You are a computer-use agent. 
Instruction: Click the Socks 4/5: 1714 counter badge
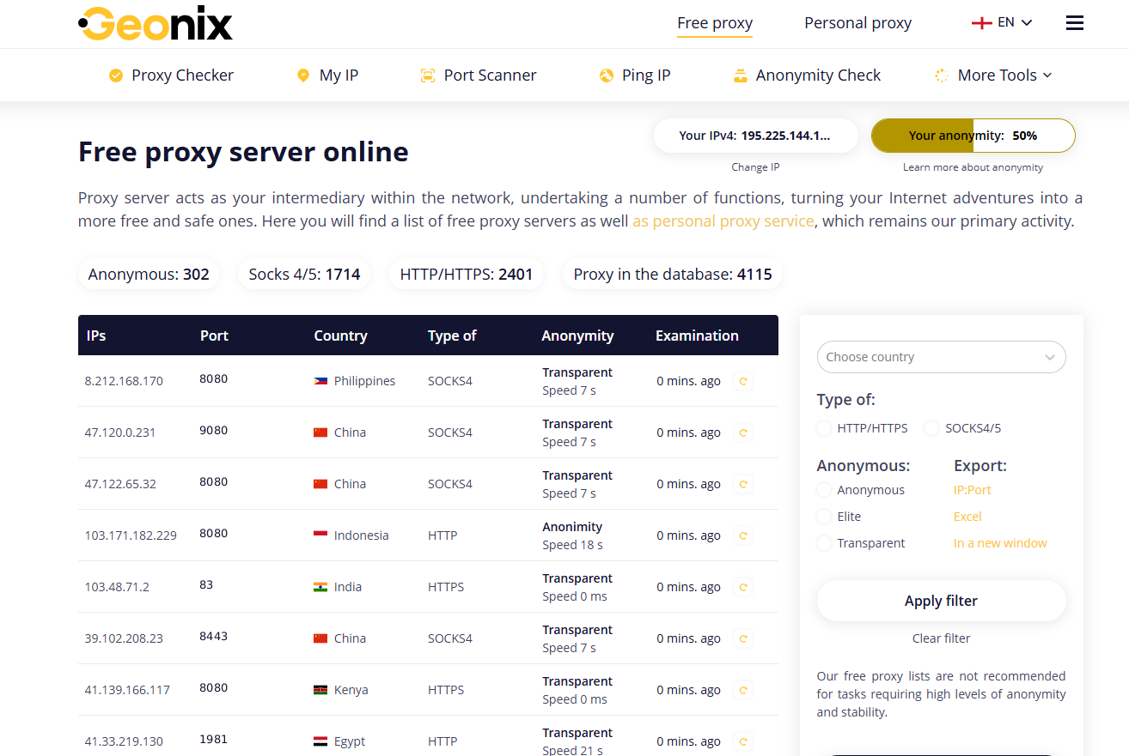304,275
